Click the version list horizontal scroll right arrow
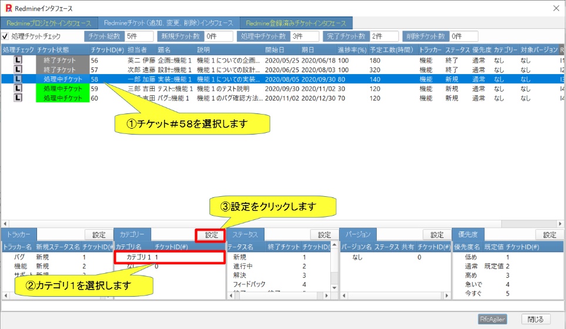The image size is (566, 329). (447, 296)
